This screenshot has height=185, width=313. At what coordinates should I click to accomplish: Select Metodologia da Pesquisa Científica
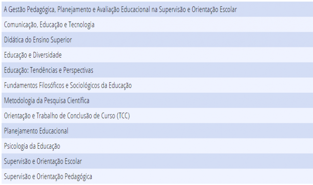pos(157,100)
